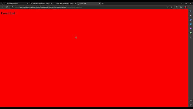
Task: Open the sidebar search icon
Action: (x=191, y=12)
